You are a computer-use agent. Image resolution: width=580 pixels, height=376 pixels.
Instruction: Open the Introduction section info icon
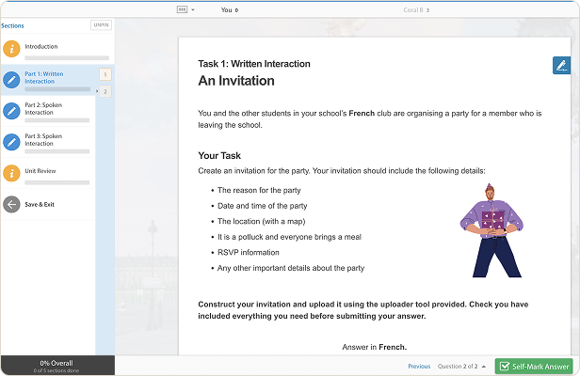(11, 49)
